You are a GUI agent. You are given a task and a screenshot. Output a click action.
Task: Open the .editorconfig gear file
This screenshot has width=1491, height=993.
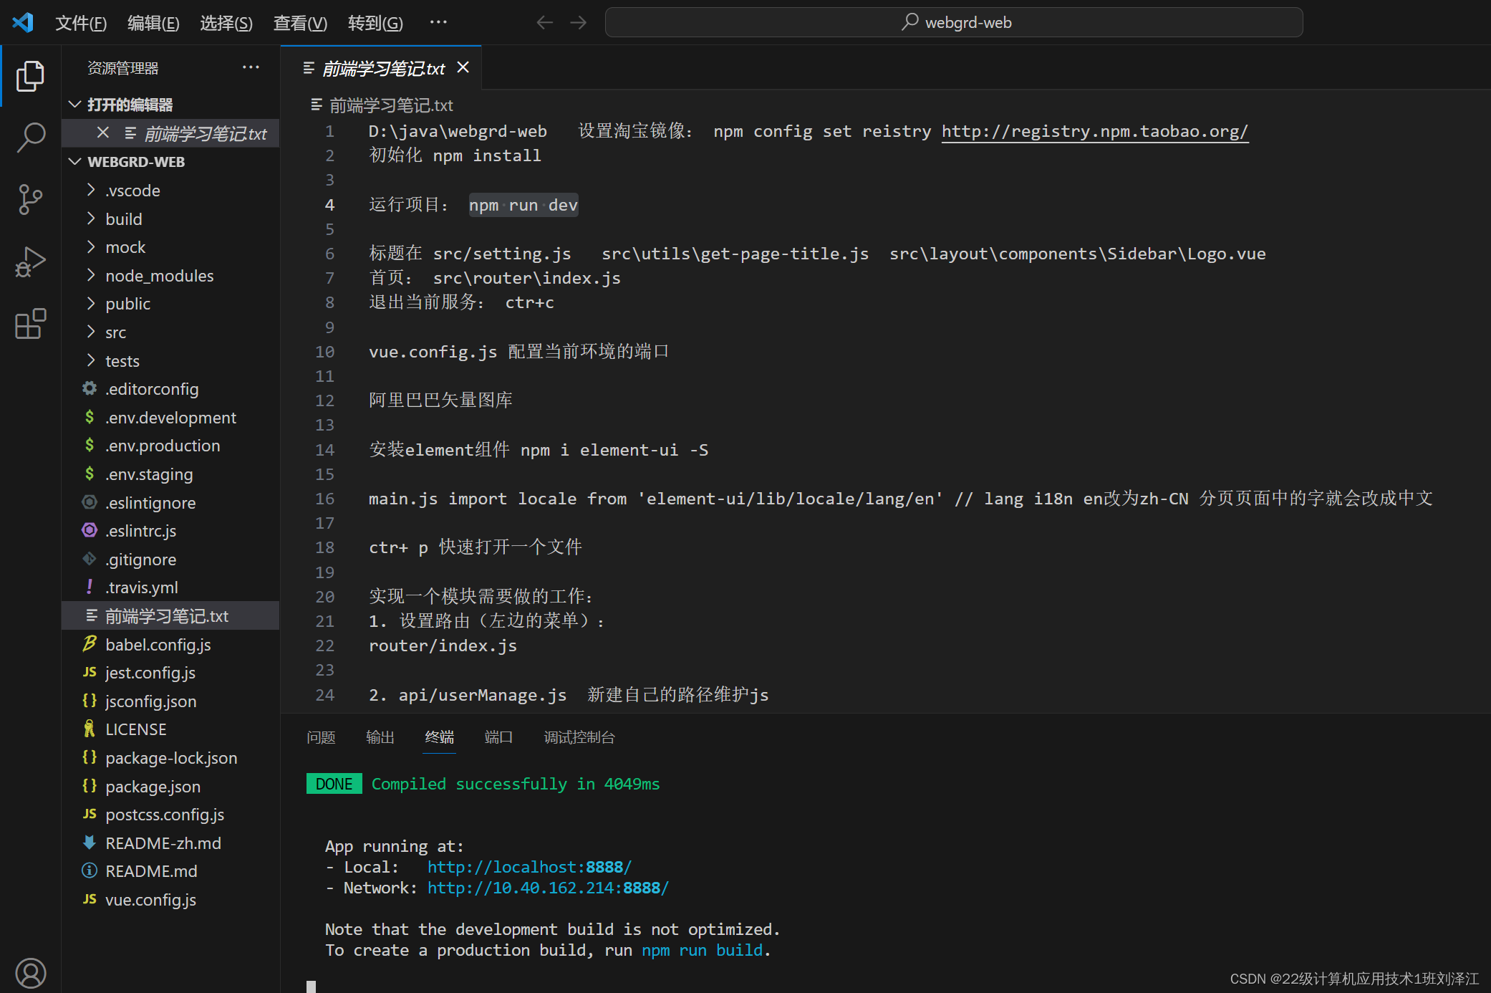(x=170, y=389)
